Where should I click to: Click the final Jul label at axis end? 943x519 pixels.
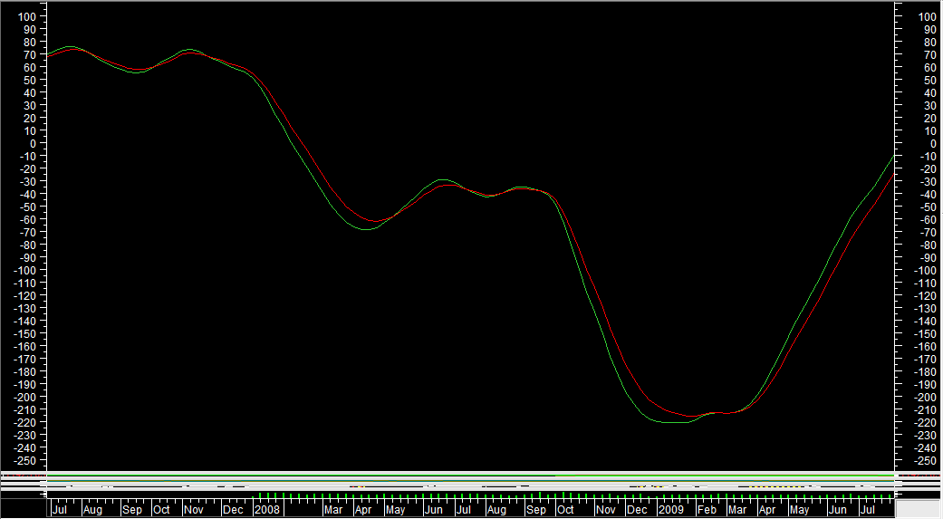pyautogui.click(x=867, y=509)
